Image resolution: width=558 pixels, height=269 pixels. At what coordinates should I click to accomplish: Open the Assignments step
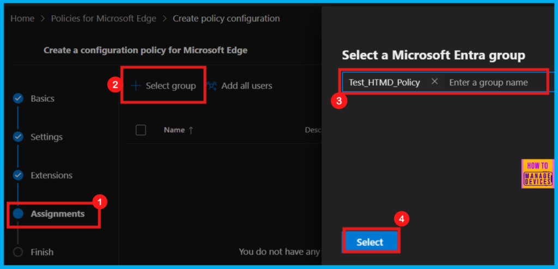pos(58,214)
